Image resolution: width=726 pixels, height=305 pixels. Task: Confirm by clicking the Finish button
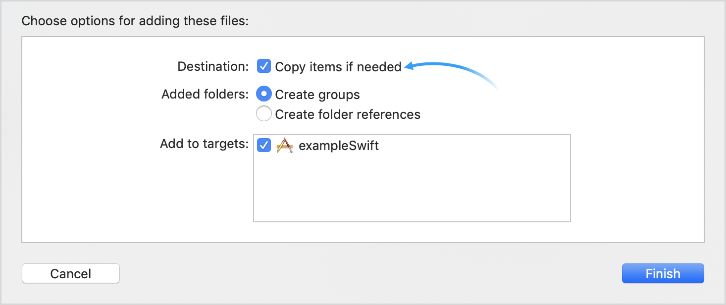[x=663, y=273]
